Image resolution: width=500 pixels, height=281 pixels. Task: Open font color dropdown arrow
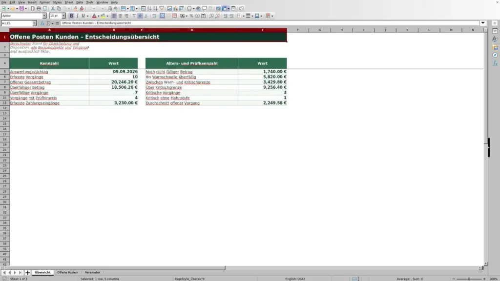99,16
